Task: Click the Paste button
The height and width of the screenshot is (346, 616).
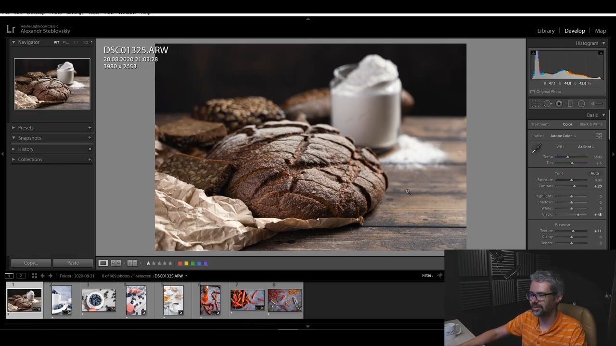Action: [73, 263]
